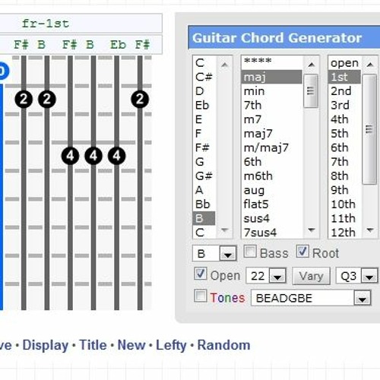Select open fret position
The width and height of the screenshot is (380, 380).
pyautogui.click(x=344, y=62)
